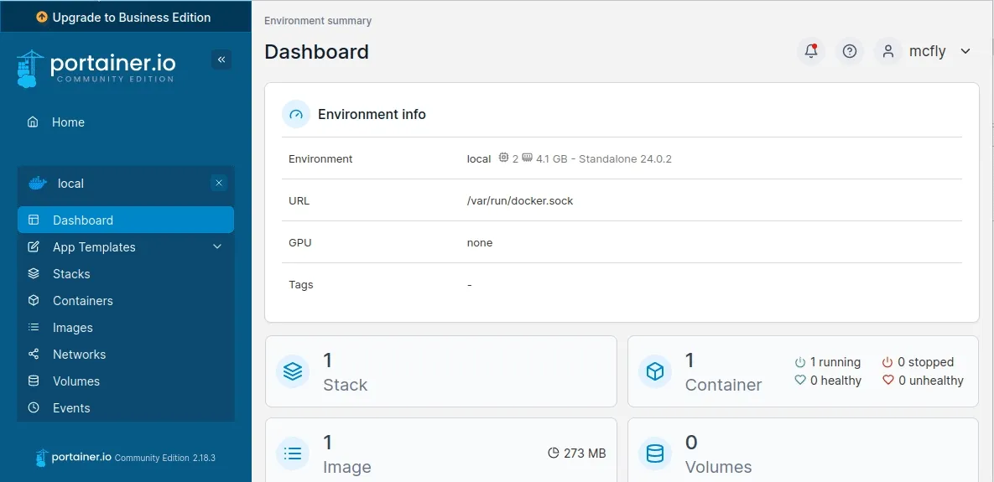
Task: Select the local environment label
Action: click(71, 184)
